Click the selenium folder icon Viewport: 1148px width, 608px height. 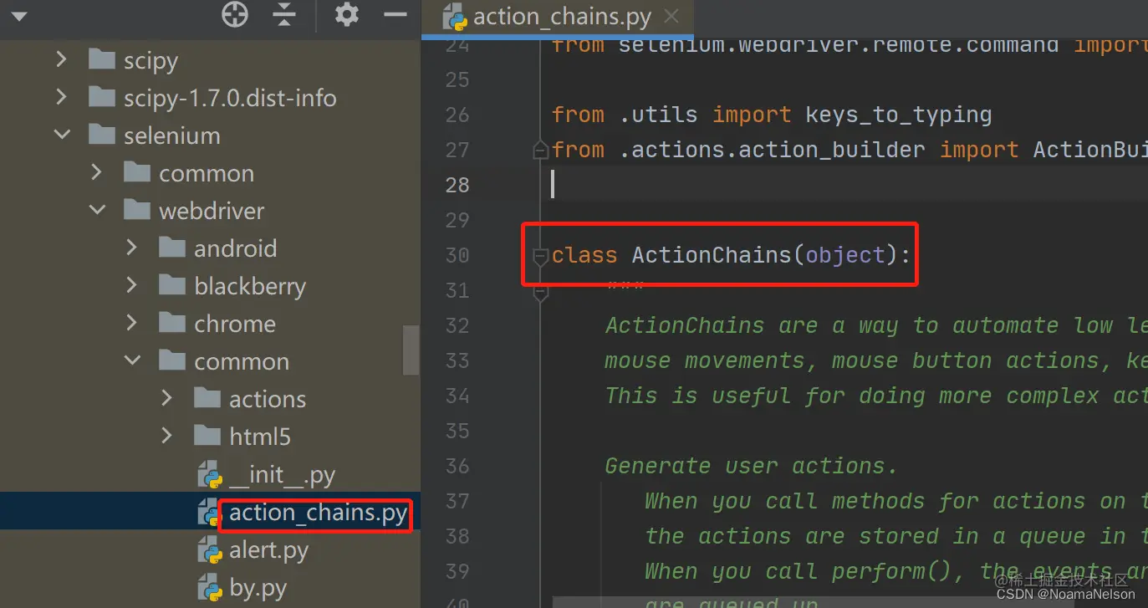[101, 135]
